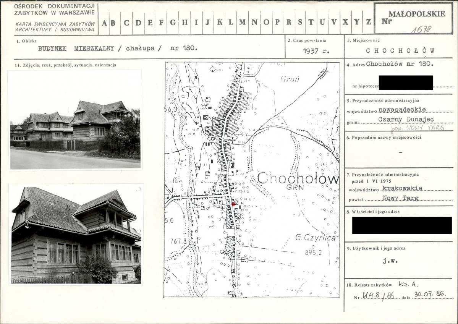Screen dimensions: 458x324
Task: Open the bottom close-up house photo
Action: tap(76, 235)
